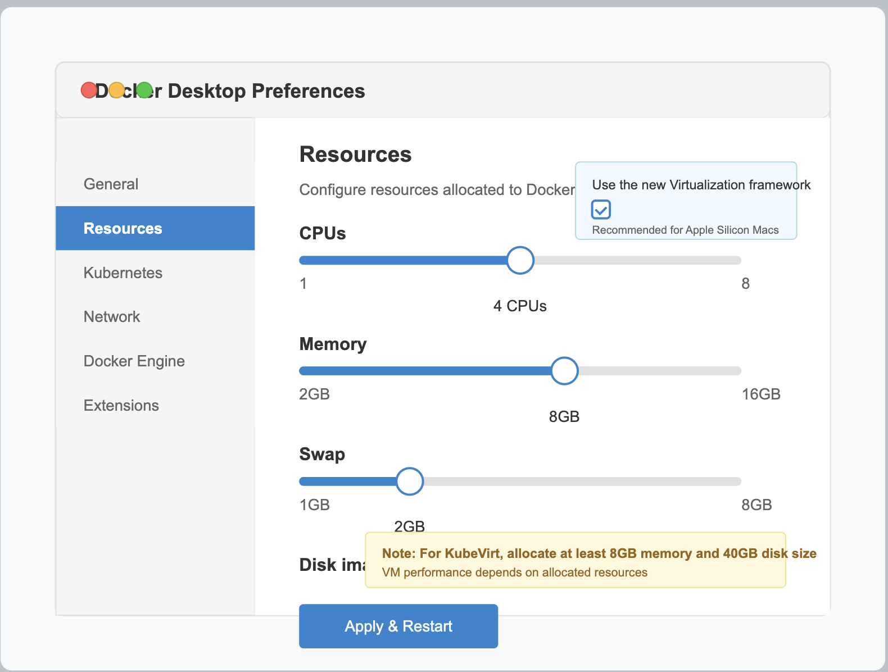Switch to the Network section
Screen dimensions: 888x672
(155, 316)
